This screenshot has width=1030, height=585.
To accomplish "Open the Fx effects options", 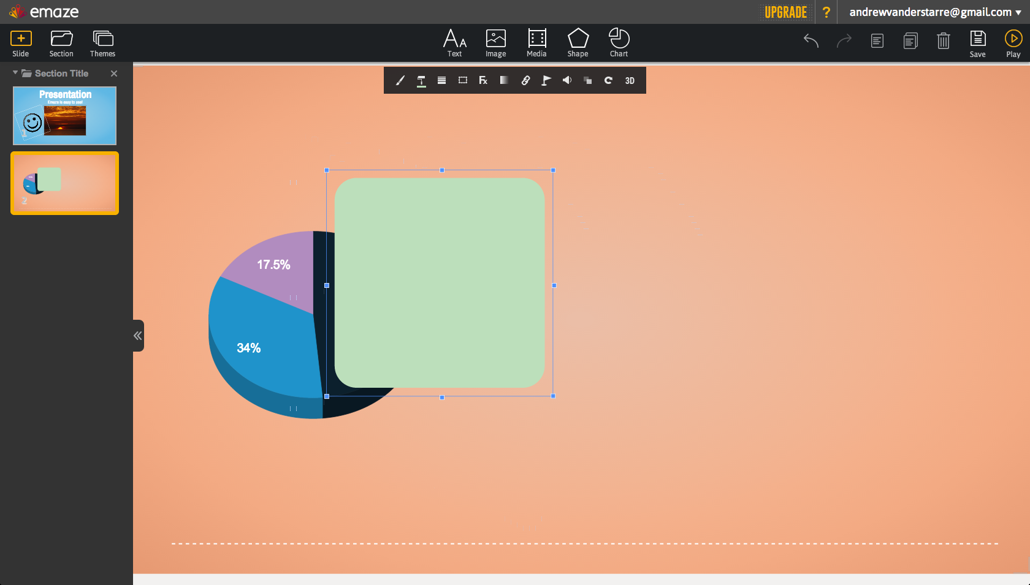I will coord(483,80).
